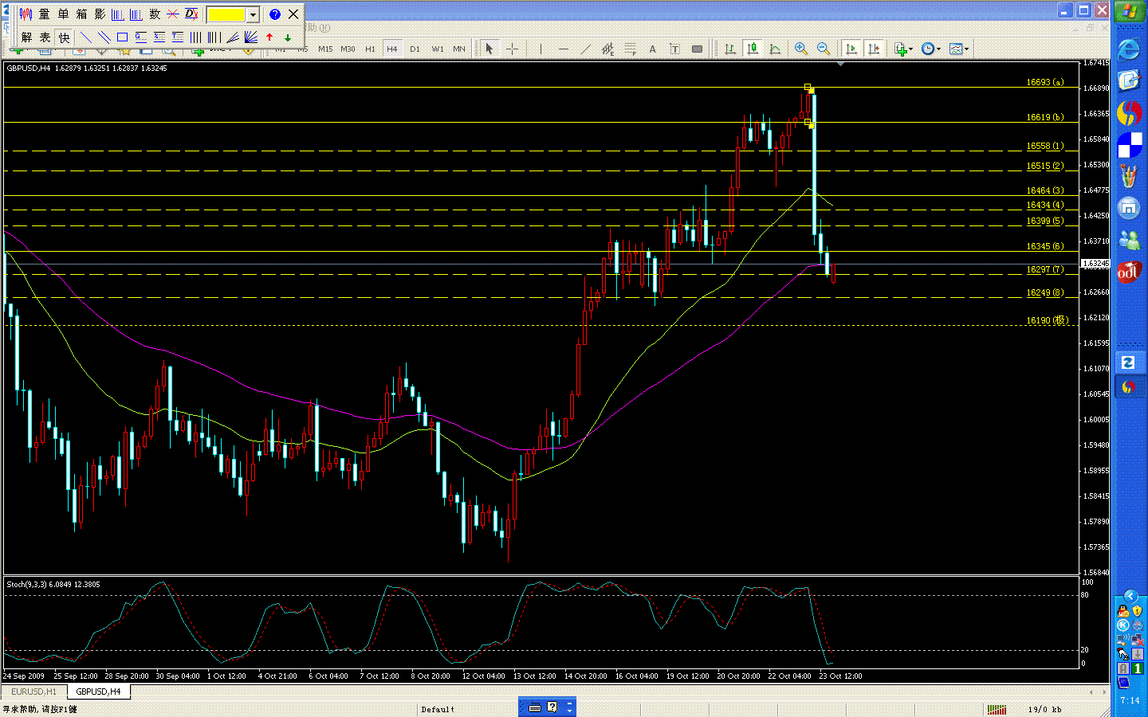Click the blue help question mark icon
This screenshot has height=717, width=1148.
pyautogui.click(x=275, y=14)
